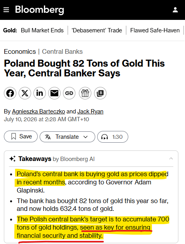Share the article on X
185x244 pixels.
click(x=25, y=93)
